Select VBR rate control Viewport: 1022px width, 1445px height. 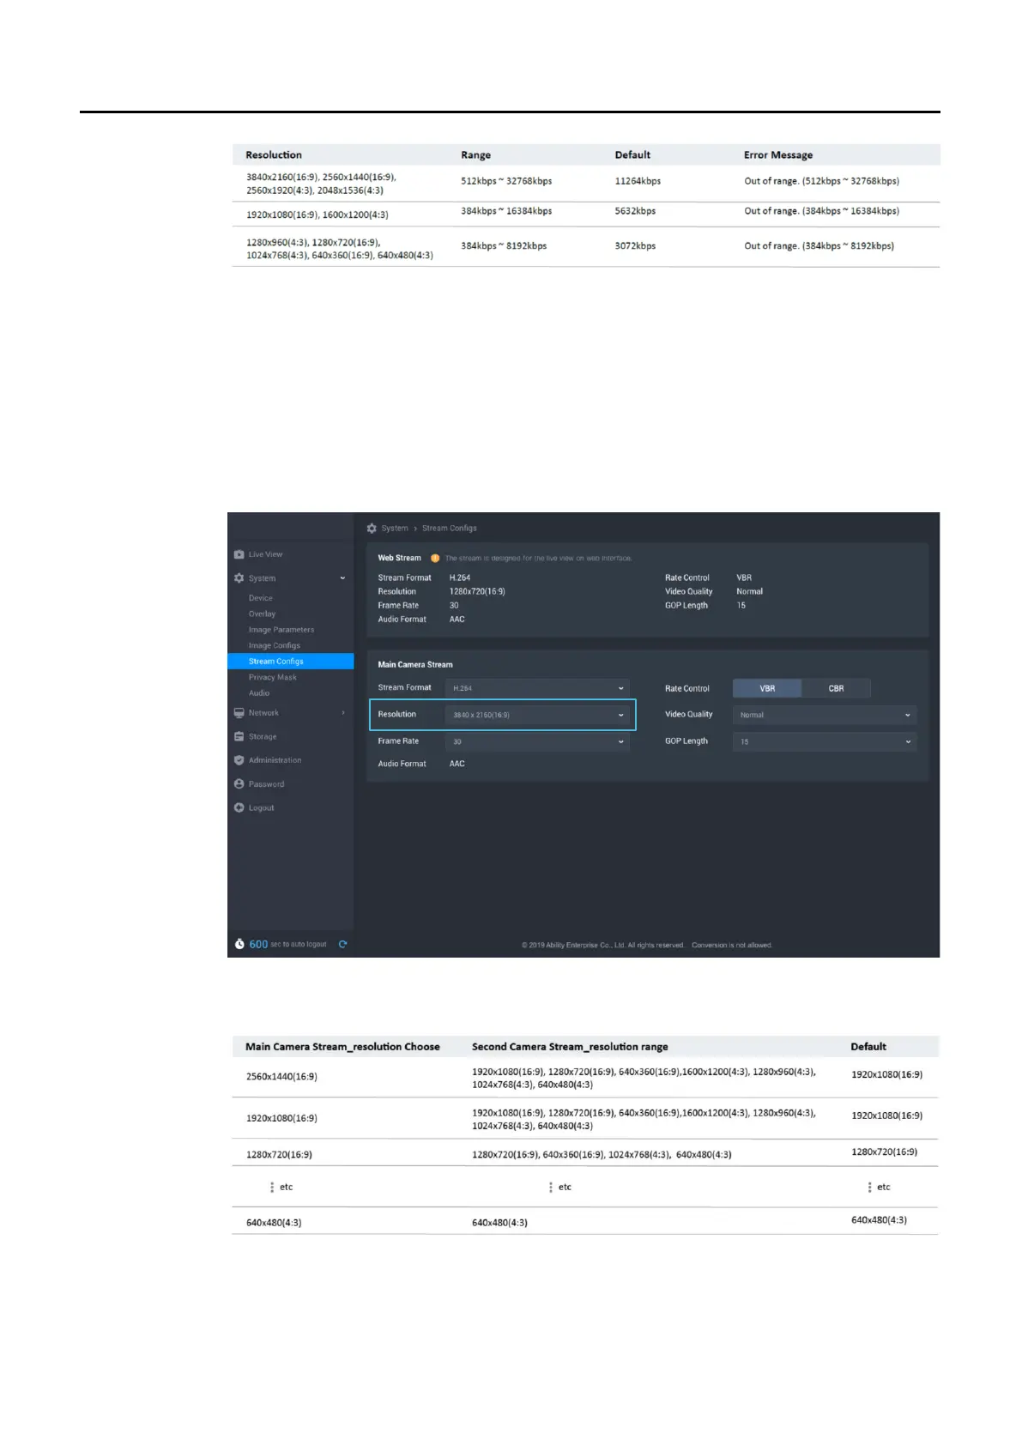[x=767, y=688]
